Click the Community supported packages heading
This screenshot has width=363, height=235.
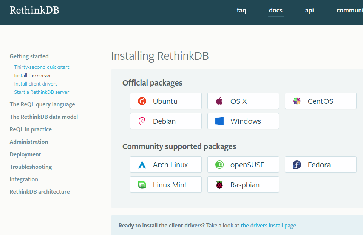(x=179, y=146)
